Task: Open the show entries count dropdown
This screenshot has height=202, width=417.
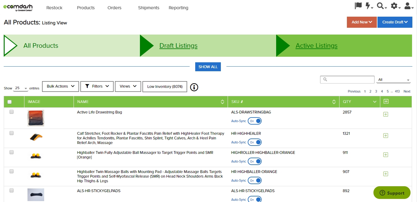Action: [21, 88]
